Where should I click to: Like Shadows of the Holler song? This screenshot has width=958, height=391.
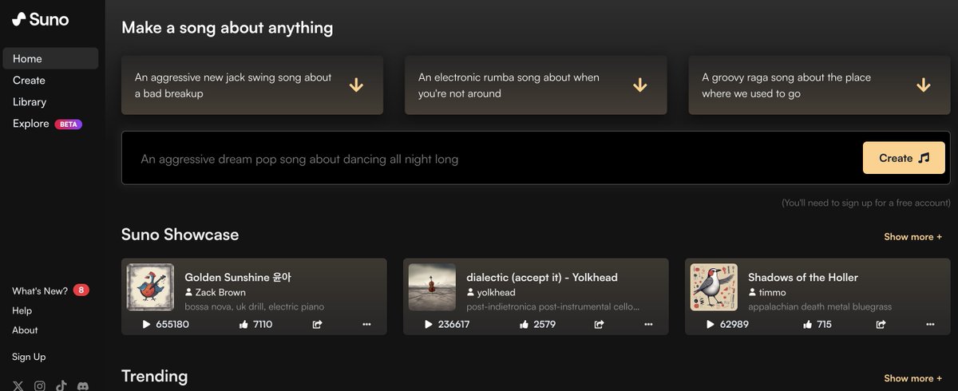806,325
